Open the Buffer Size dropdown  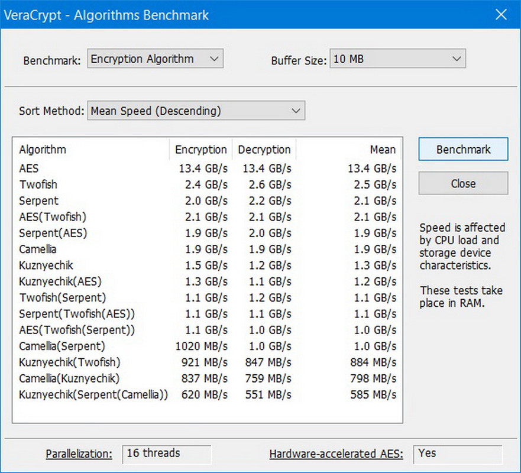pyautogui.click(x=398, y=59)
